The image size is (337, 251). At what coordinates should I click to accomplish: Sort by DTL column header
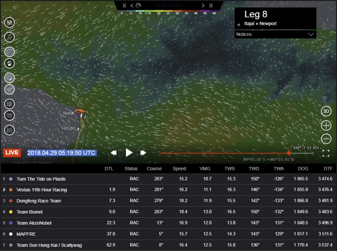tap(109, 169)
